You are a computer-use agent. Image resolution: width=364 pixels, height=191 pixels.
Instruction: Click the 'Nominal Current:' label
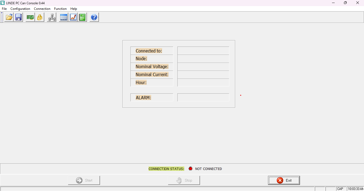152,74
